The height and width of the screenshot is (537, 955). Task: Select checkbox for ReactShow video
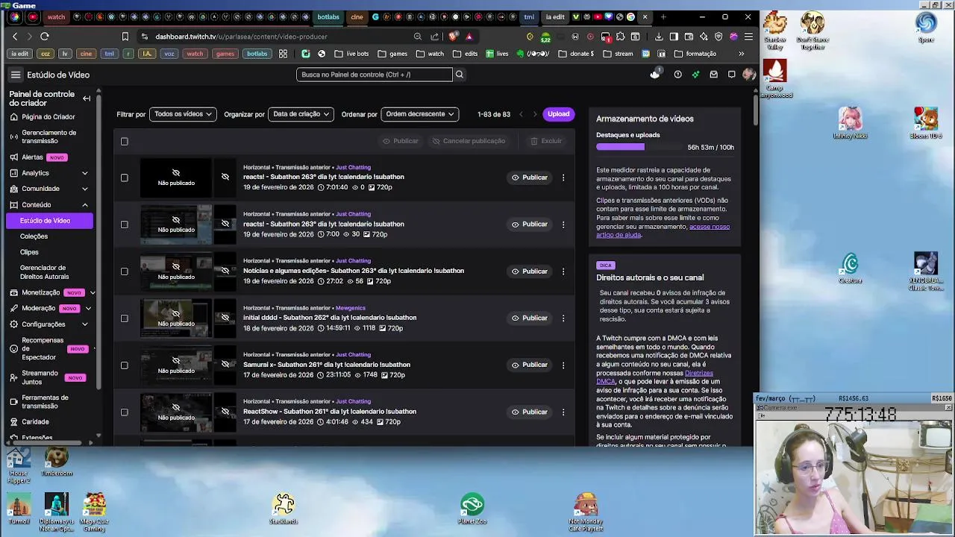pos(125,412)
